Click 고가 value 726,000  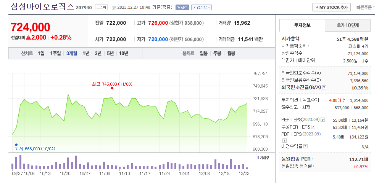158,23
